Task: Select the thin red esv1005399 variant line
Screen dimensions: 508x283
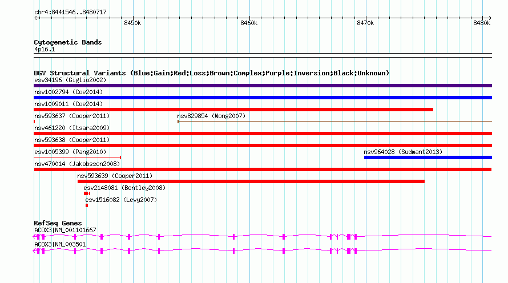Action: (78, 157)
